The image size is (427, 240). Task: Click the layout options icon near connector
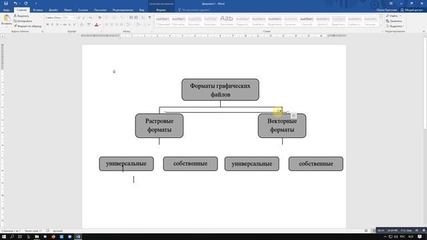[294, 115]
